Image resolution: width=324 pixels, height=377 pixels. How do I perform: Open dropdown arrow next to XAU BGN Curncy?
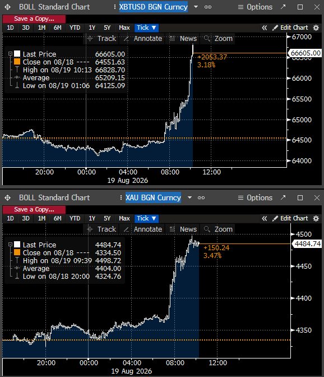[x=189, y=197]
